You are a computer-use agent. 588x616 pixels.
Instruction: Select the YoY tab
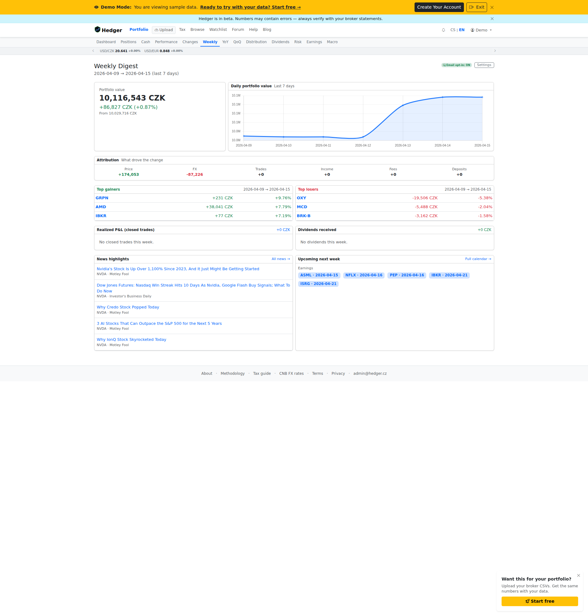coord(225,42)
